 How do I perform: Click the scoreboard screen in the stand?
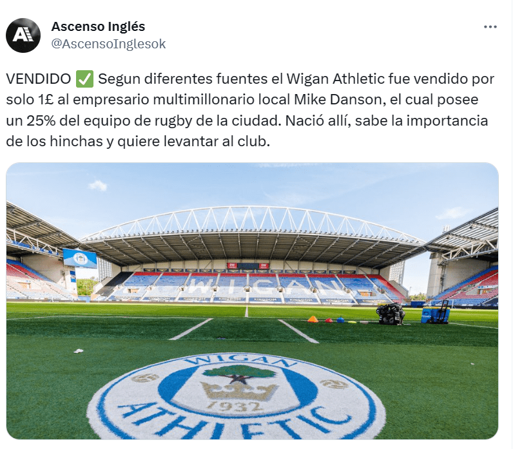[80, 258]
